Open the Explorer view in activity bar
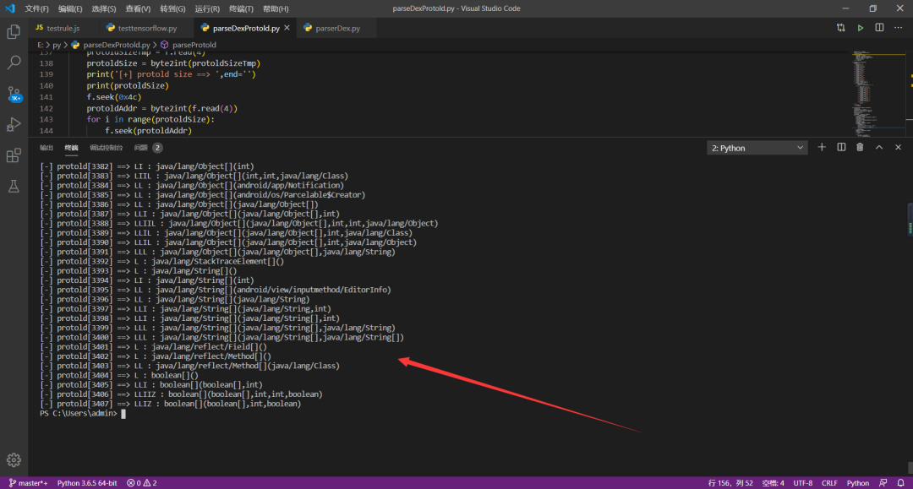This screenshot has height=489, width=913. coord(14,31)
